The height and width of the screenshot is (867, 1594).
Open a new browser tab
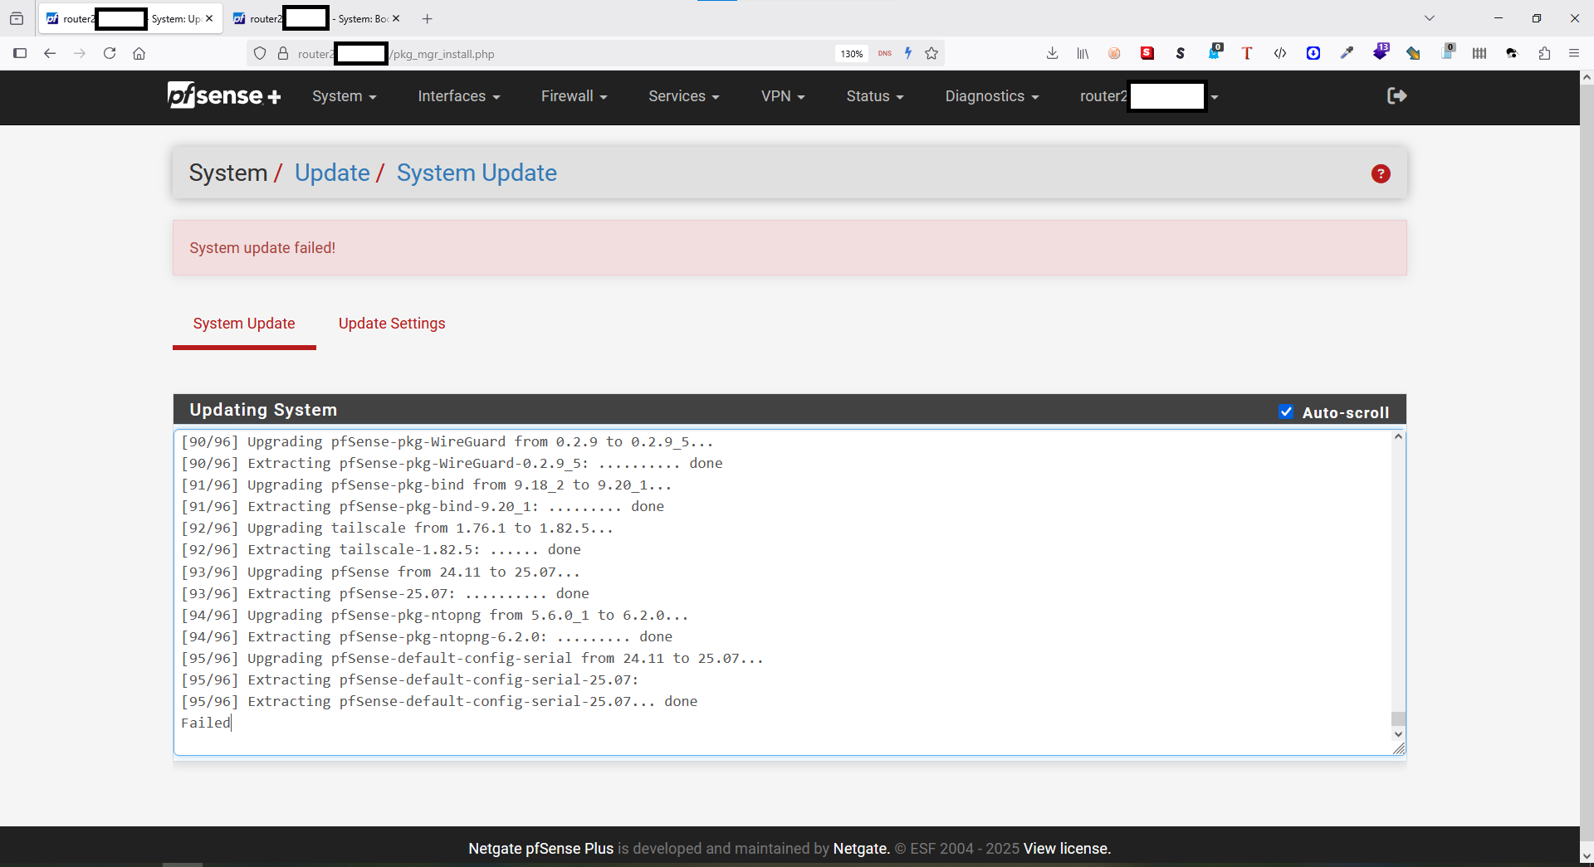point(428,18)
